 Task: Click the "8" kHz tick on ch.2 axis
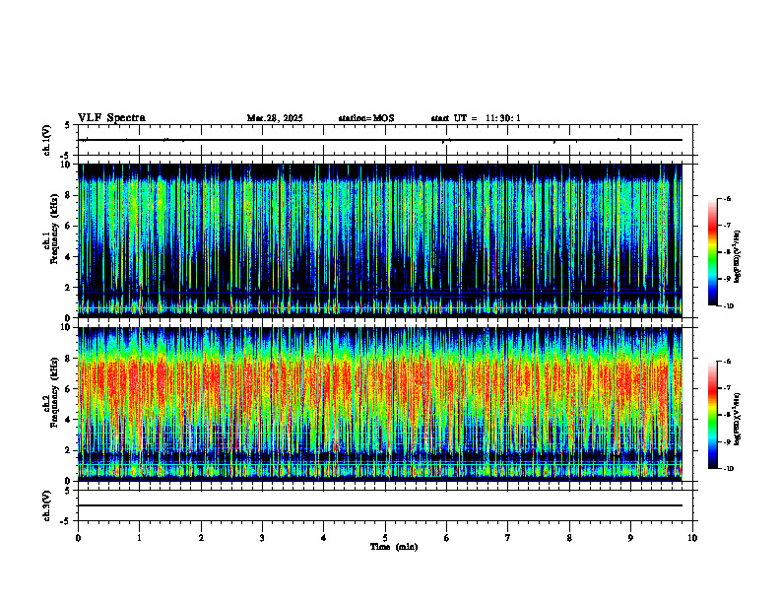69,359
